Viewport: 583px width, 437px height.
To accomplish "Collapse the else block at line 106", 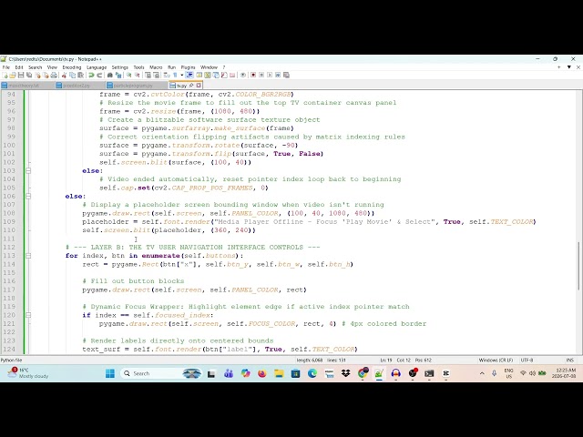I will pyautogui.click(x=28, y=197).
